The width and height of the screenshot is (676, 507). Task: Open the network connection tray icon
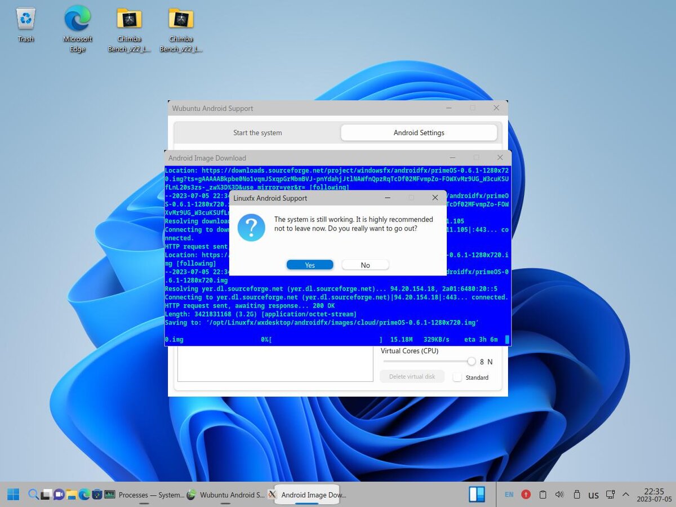[x=610, y=495]
